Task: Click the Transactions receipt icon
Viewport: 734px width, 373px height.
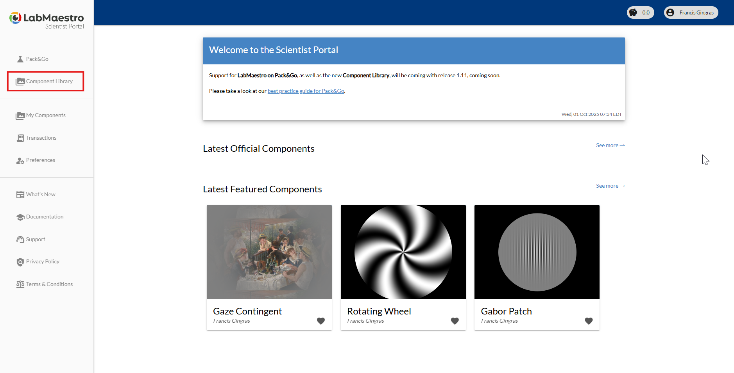Action: click(x=20, y=138)
